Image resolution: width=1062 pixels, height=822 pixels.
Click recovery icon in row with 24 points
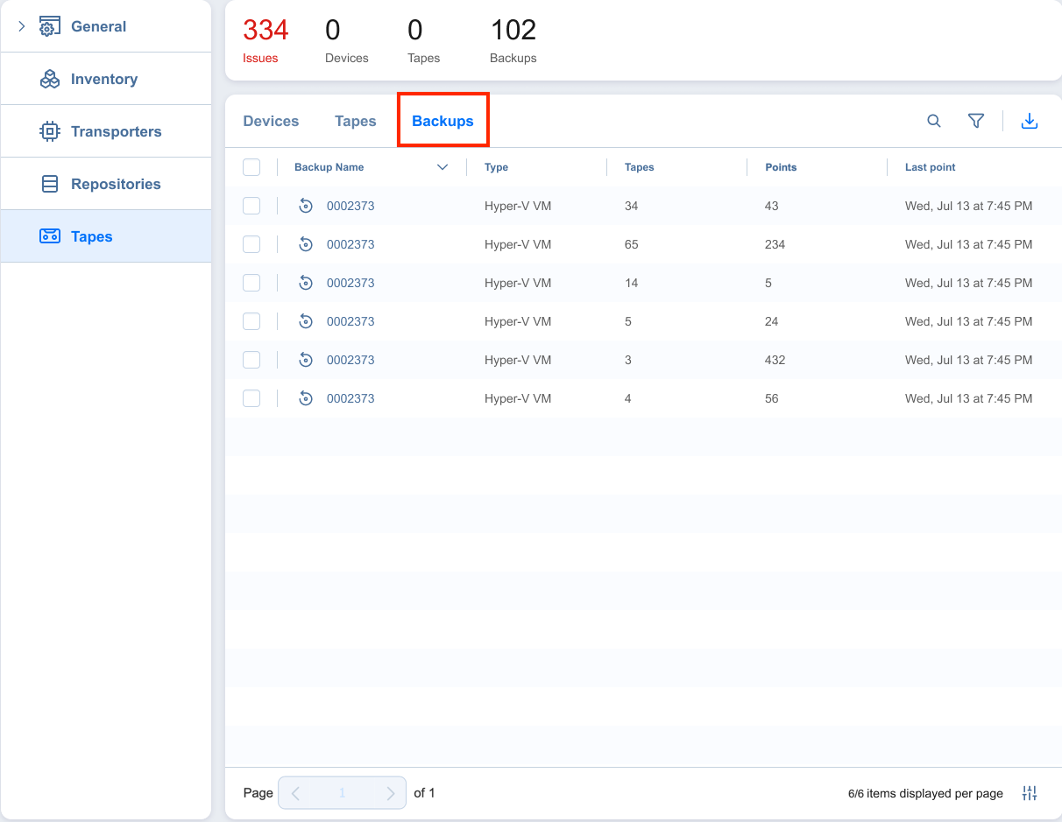pos(306,321)
